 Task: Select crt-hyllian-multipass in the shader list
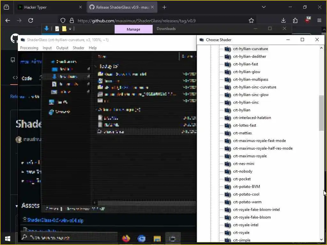tap(251, 79)
